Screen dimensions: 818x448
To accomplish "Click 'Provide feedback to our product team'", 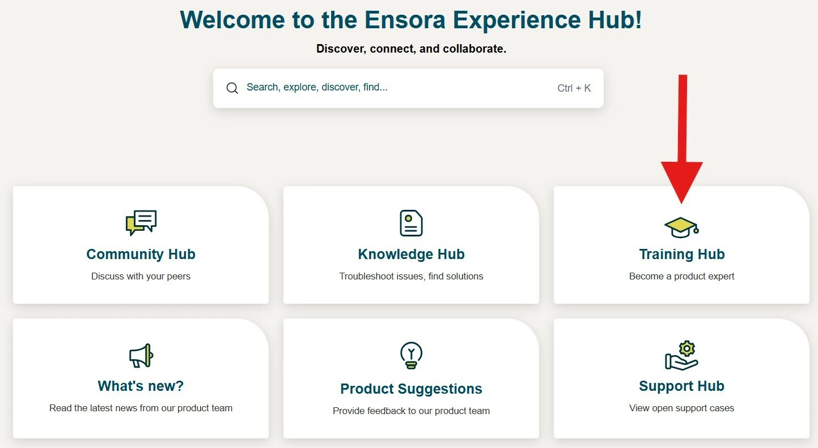I will (x=411, y=411).
